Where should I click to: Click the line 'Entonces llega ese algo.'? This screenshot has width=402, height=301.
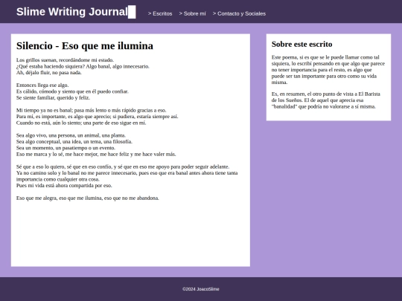point(42,85)
